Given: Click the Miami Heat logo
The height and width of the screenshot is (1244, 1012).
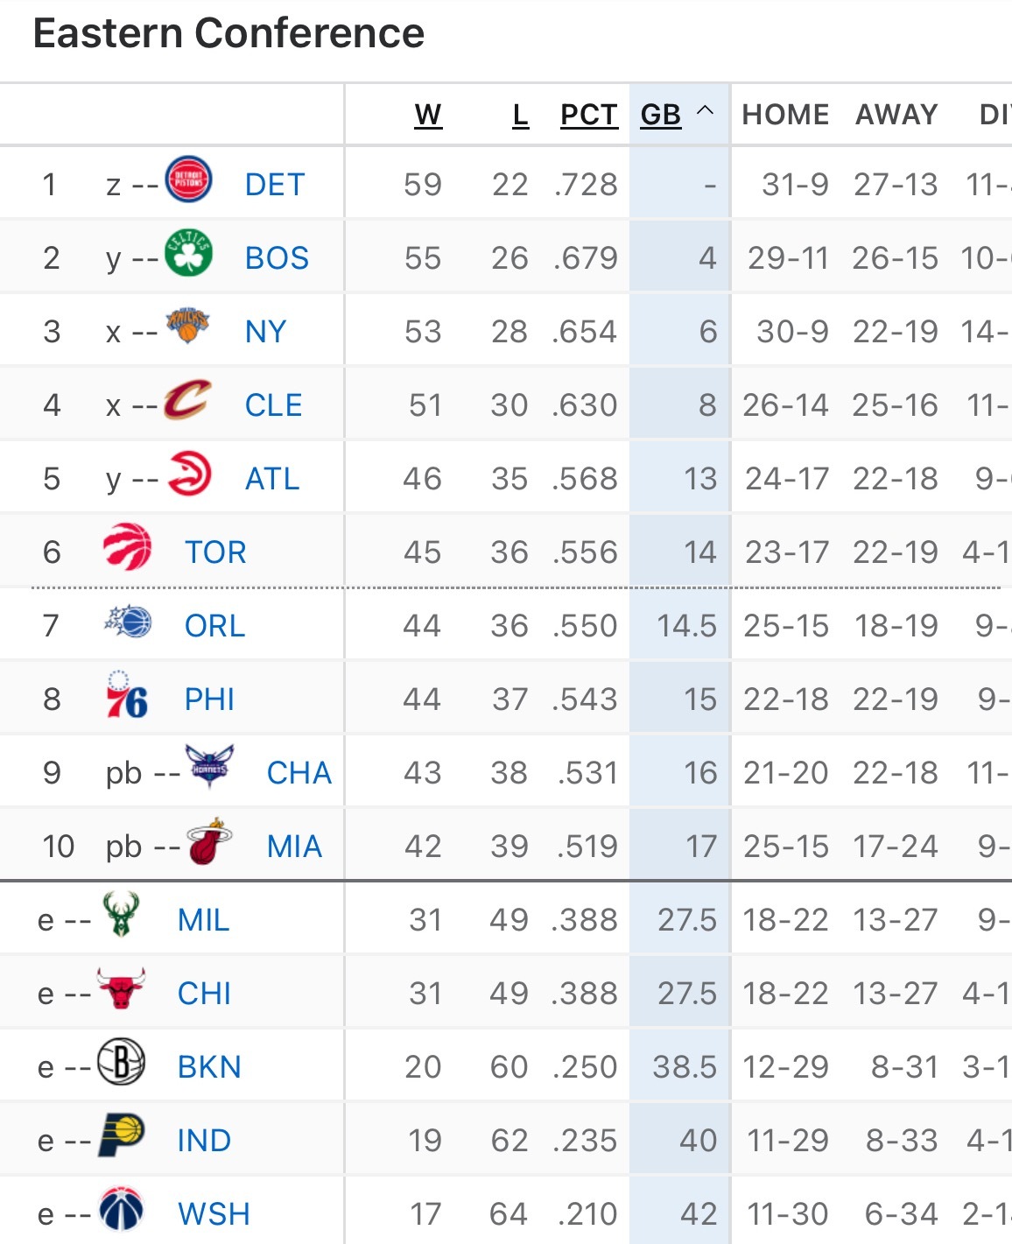Looking at the screenshot, I should coord(209,842).
